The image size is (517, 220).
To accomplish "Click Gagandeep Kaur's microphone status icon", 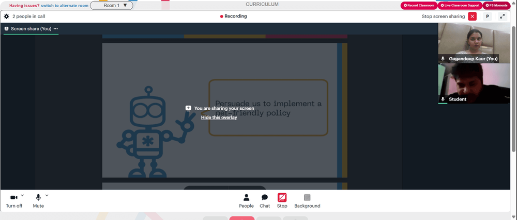I will tap(443, 59).
